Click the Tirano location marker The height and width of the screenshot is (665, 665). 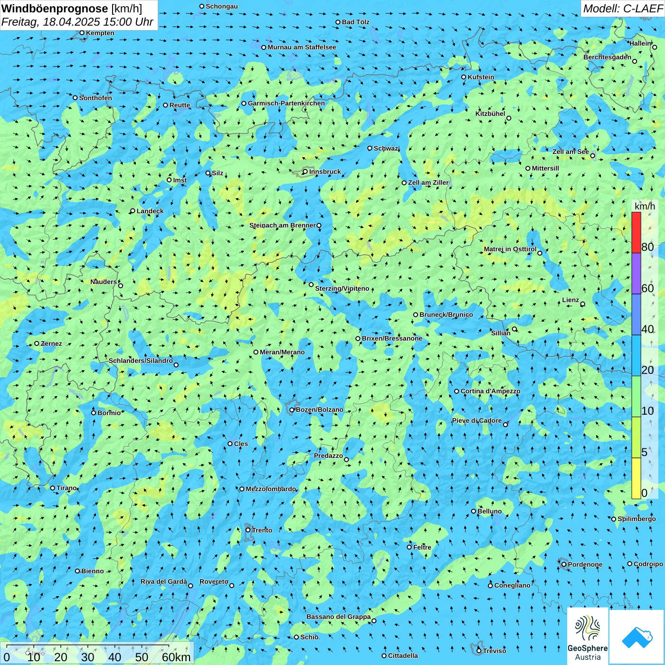coord(53,488)
